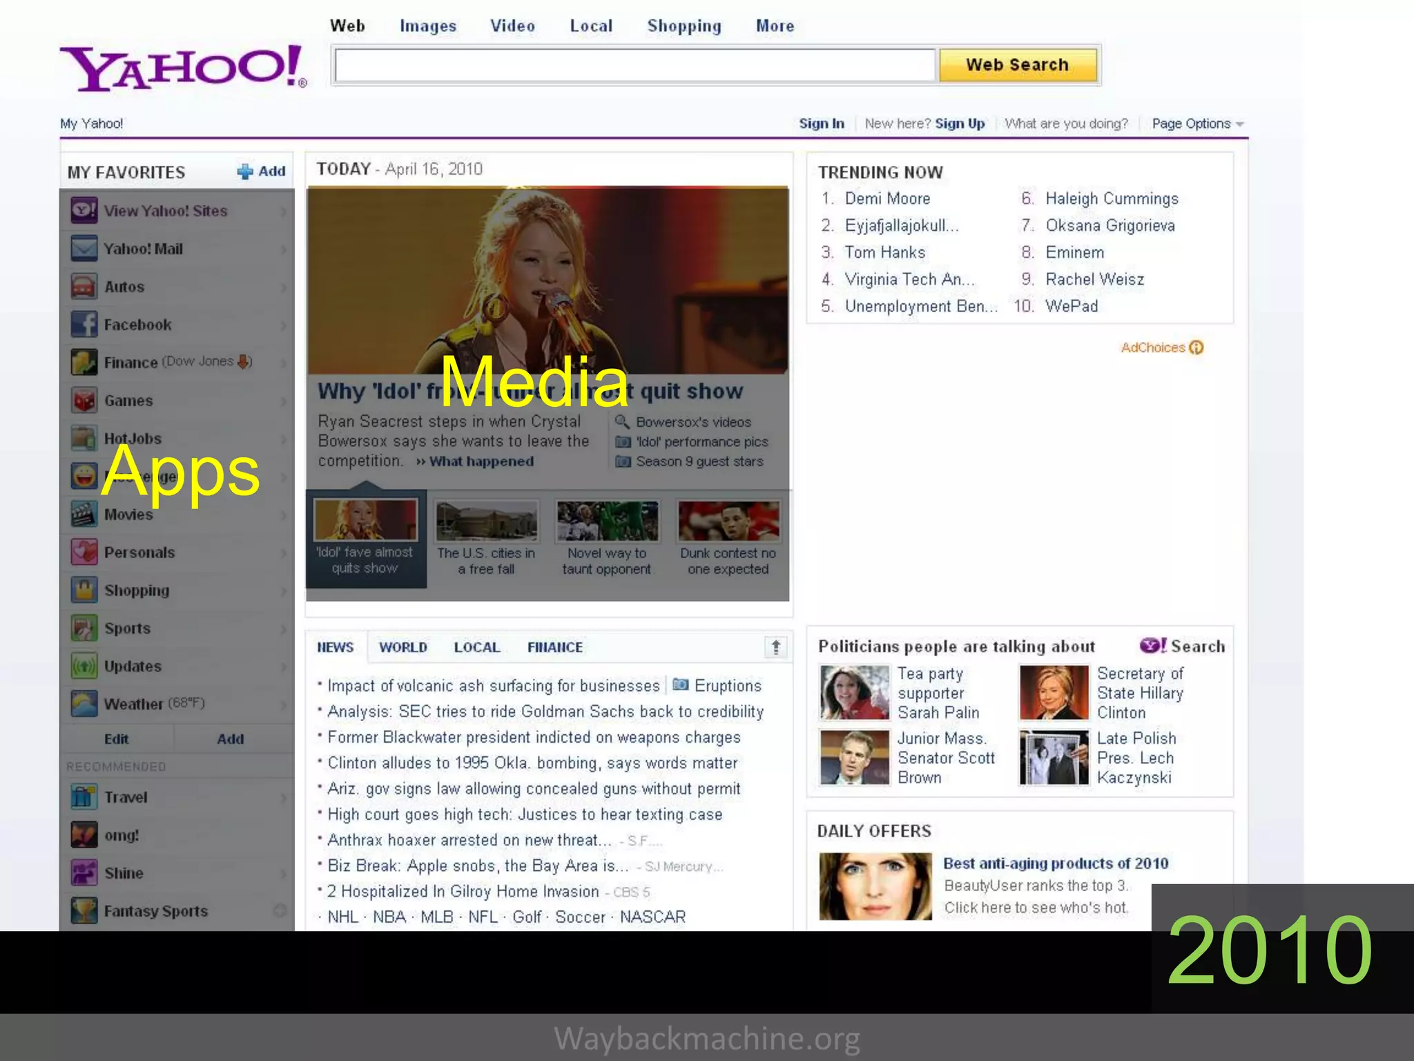Open the Sports icon in favorites
Screen dimensions: 1414x1061
(84, 628)
